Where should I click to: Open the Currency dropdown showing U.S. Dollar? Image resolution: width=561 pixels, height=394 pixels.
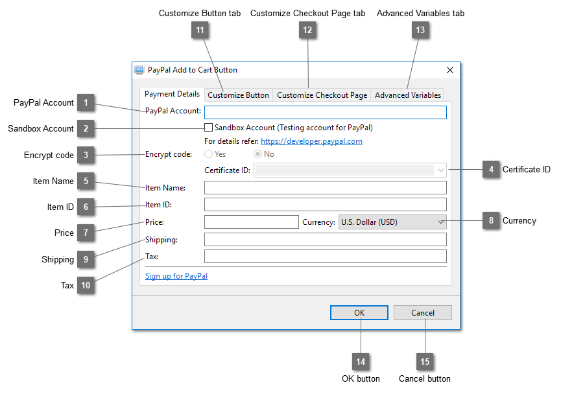pyautogui.click(x=392, y=222)
